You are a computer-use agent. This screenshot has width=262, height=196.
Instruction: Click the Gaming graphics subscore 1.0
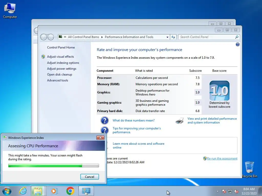pos(198,103)
